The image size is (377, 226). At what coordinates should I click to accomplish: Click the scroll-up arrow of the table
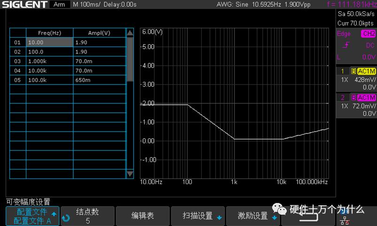point(130,33)
